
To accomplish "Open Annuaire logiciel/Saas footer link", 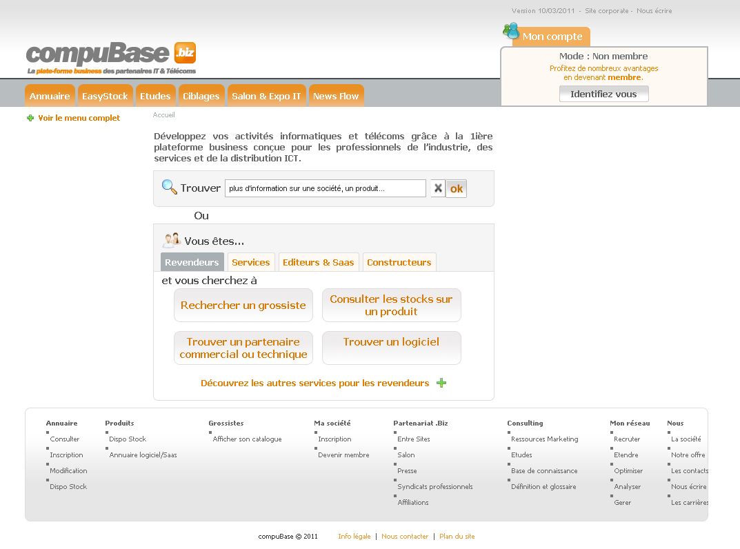I will (143, 455).
